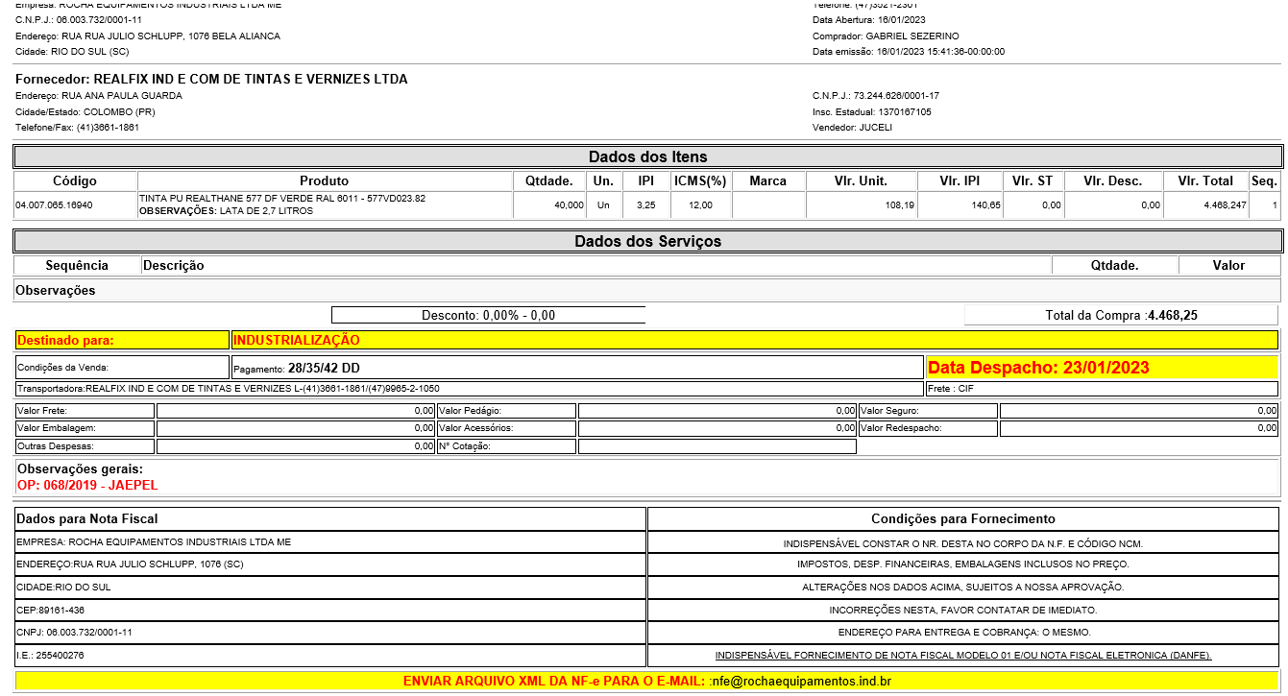Click the 'Data Despacho: 23/01/2023' highlighted text

tap(1038, 368)
